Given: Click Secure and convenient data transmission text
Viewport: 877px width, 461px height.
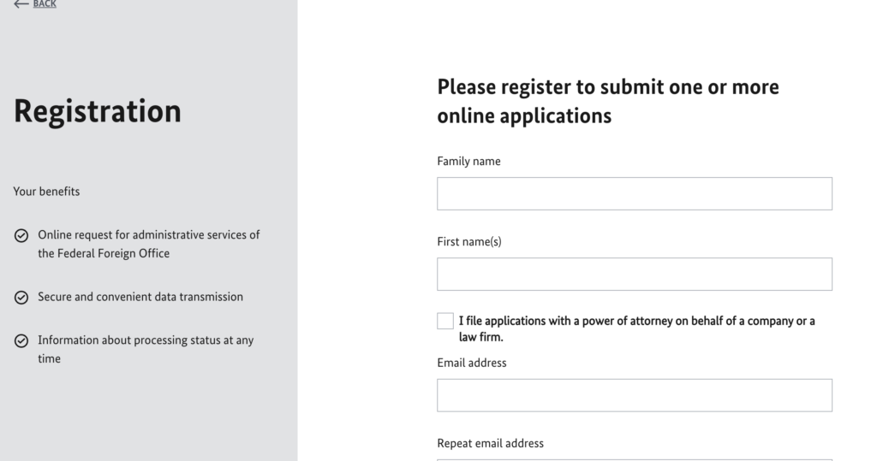Looking at the screenshot, I should (140, 297).
